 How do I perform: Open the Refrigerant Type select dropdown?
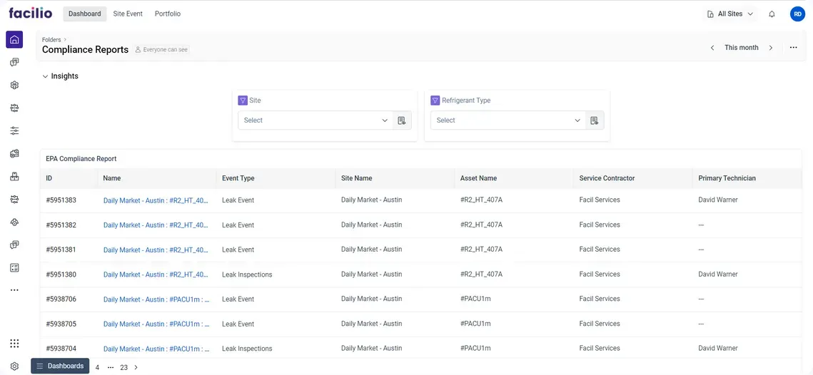point(508,120)
